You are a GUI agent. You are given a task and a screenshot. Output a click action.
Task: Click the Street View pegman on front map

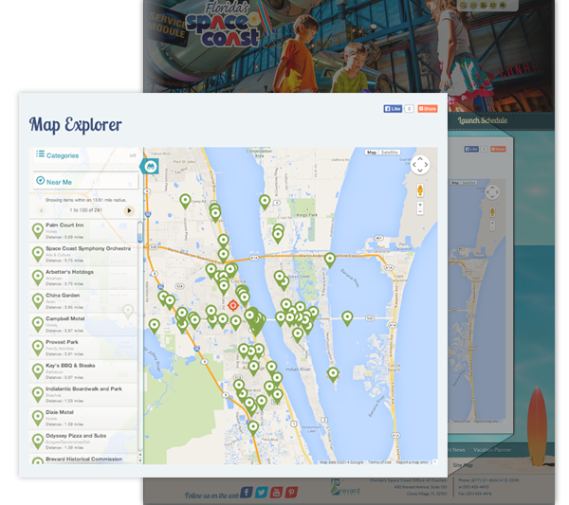pyautogui.click(x=420, y=189)
